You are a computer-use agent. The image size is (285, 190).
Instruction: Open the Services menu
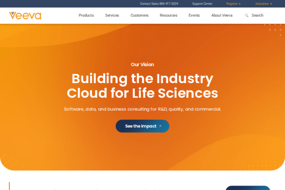coord(112,15)
